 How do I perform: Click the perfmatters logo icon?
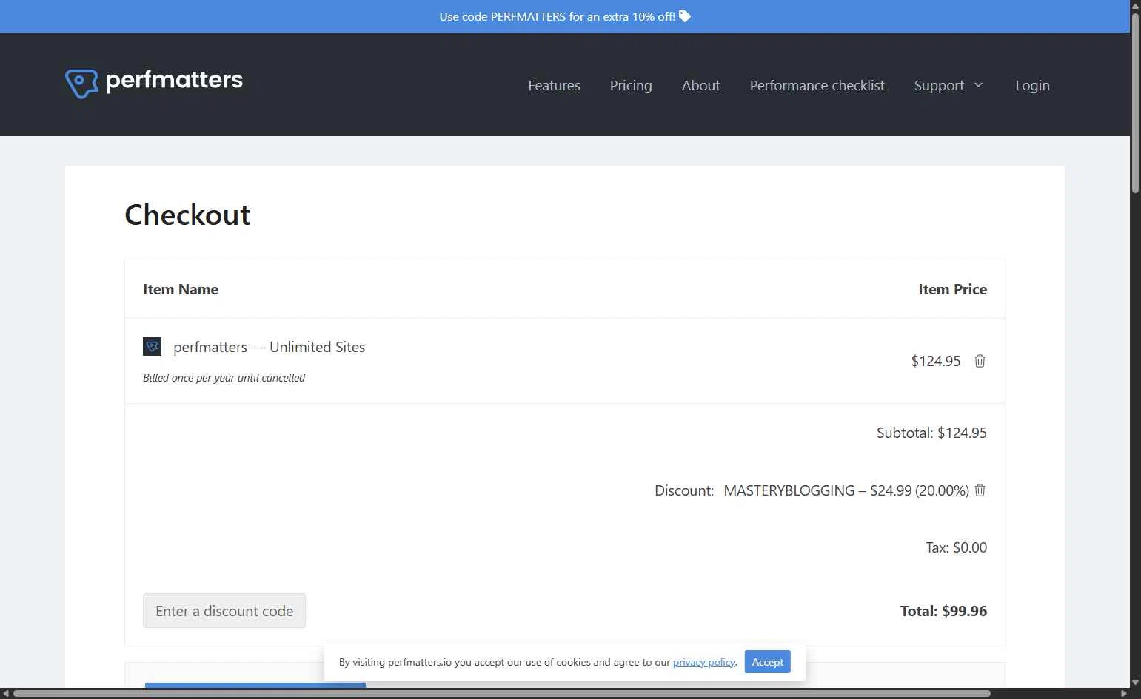click(81, 84)
